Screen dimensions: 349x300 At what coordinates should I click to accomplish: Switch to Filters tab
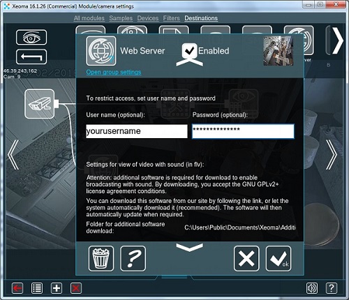pos(171,18)
